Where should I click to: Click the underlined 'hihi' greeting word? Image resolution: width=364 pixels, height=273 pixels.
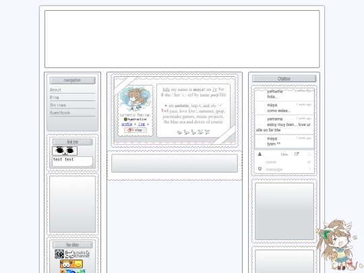(x=166, y=90)
